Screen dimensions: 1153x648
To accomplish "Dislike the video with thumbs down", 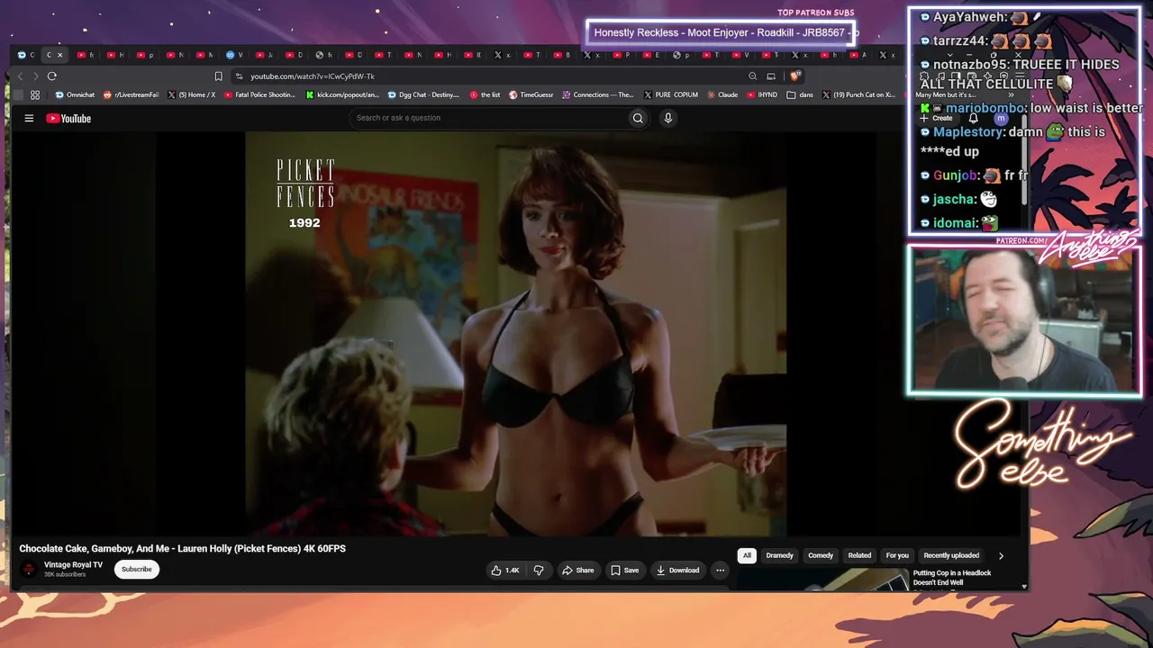I will 539,570.
